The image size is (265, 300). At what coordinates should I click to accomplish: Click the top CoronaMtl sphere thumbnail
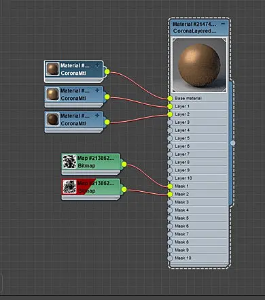pyautogui.click(x=52, y=69)
